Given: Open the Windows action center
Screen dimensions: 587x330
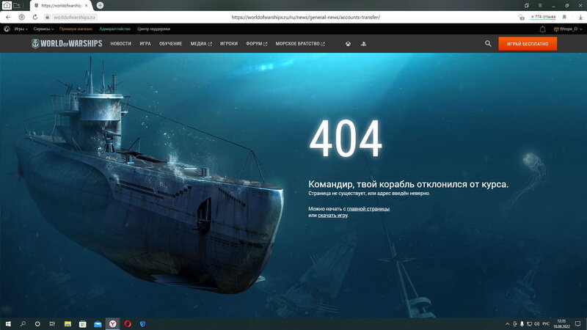Looking at the screenshot, I should pyautogui.click(x=577, y=323).
